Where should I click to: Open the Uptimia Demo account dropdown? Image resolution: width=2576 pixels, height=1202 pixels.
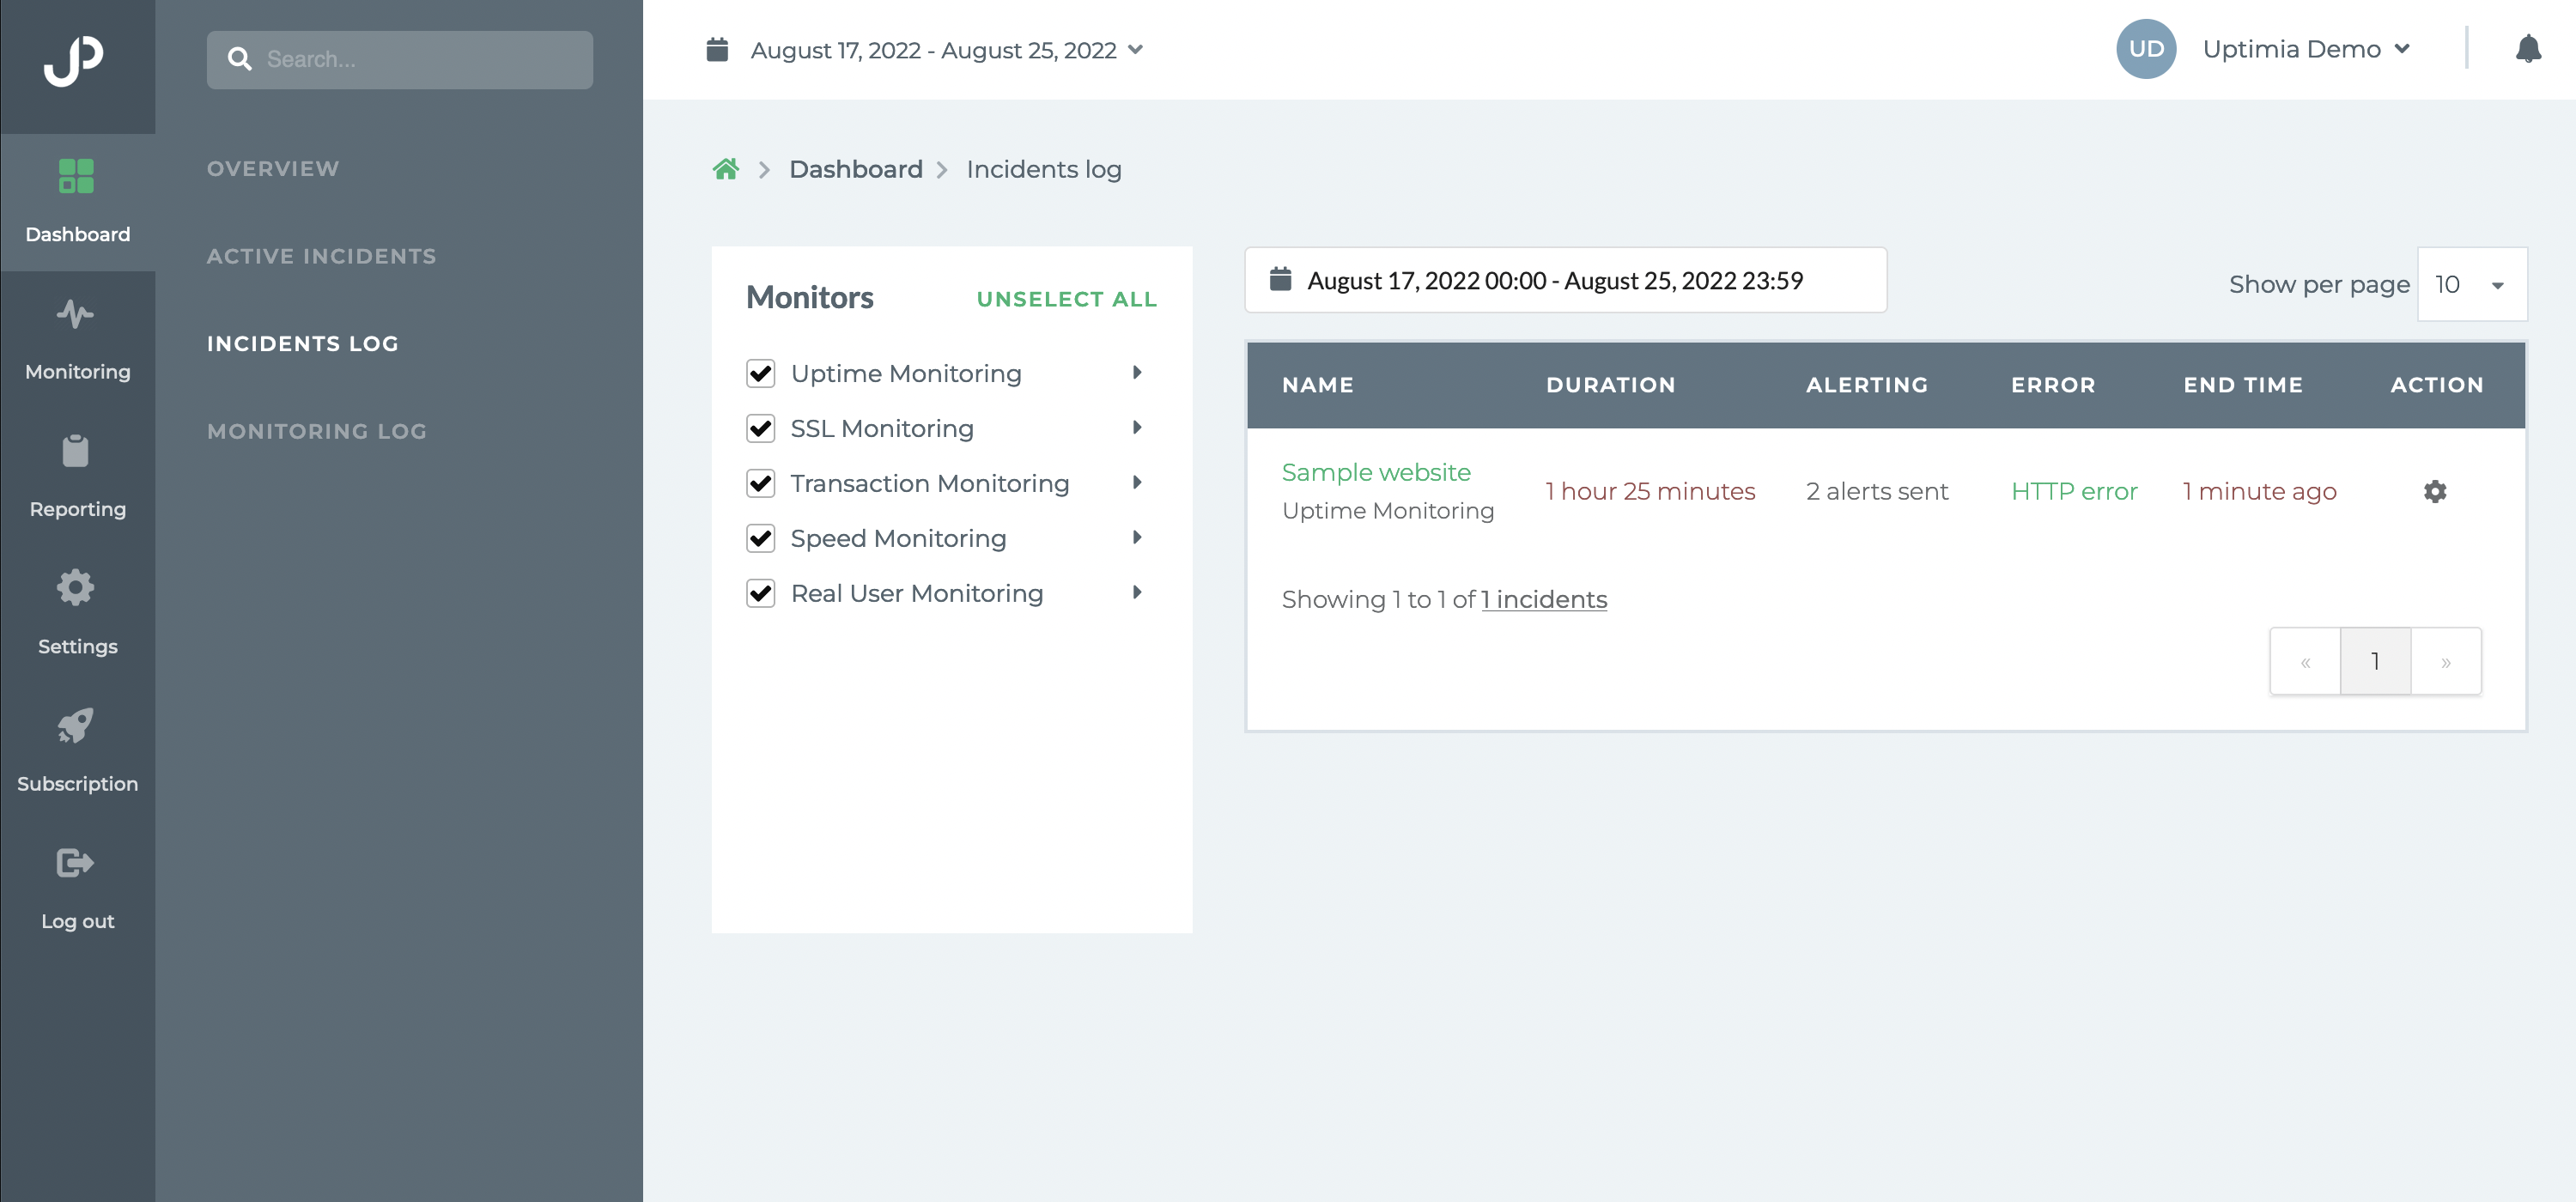tap(2305, 49)
